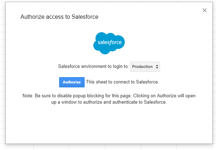Click 'This sheet to connect to Salesforce' text
The width and height of the screenshot is (216, 150).
122,82
